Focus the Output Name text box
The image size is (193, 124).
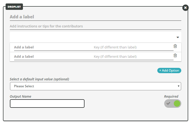[x=47, y=104]
